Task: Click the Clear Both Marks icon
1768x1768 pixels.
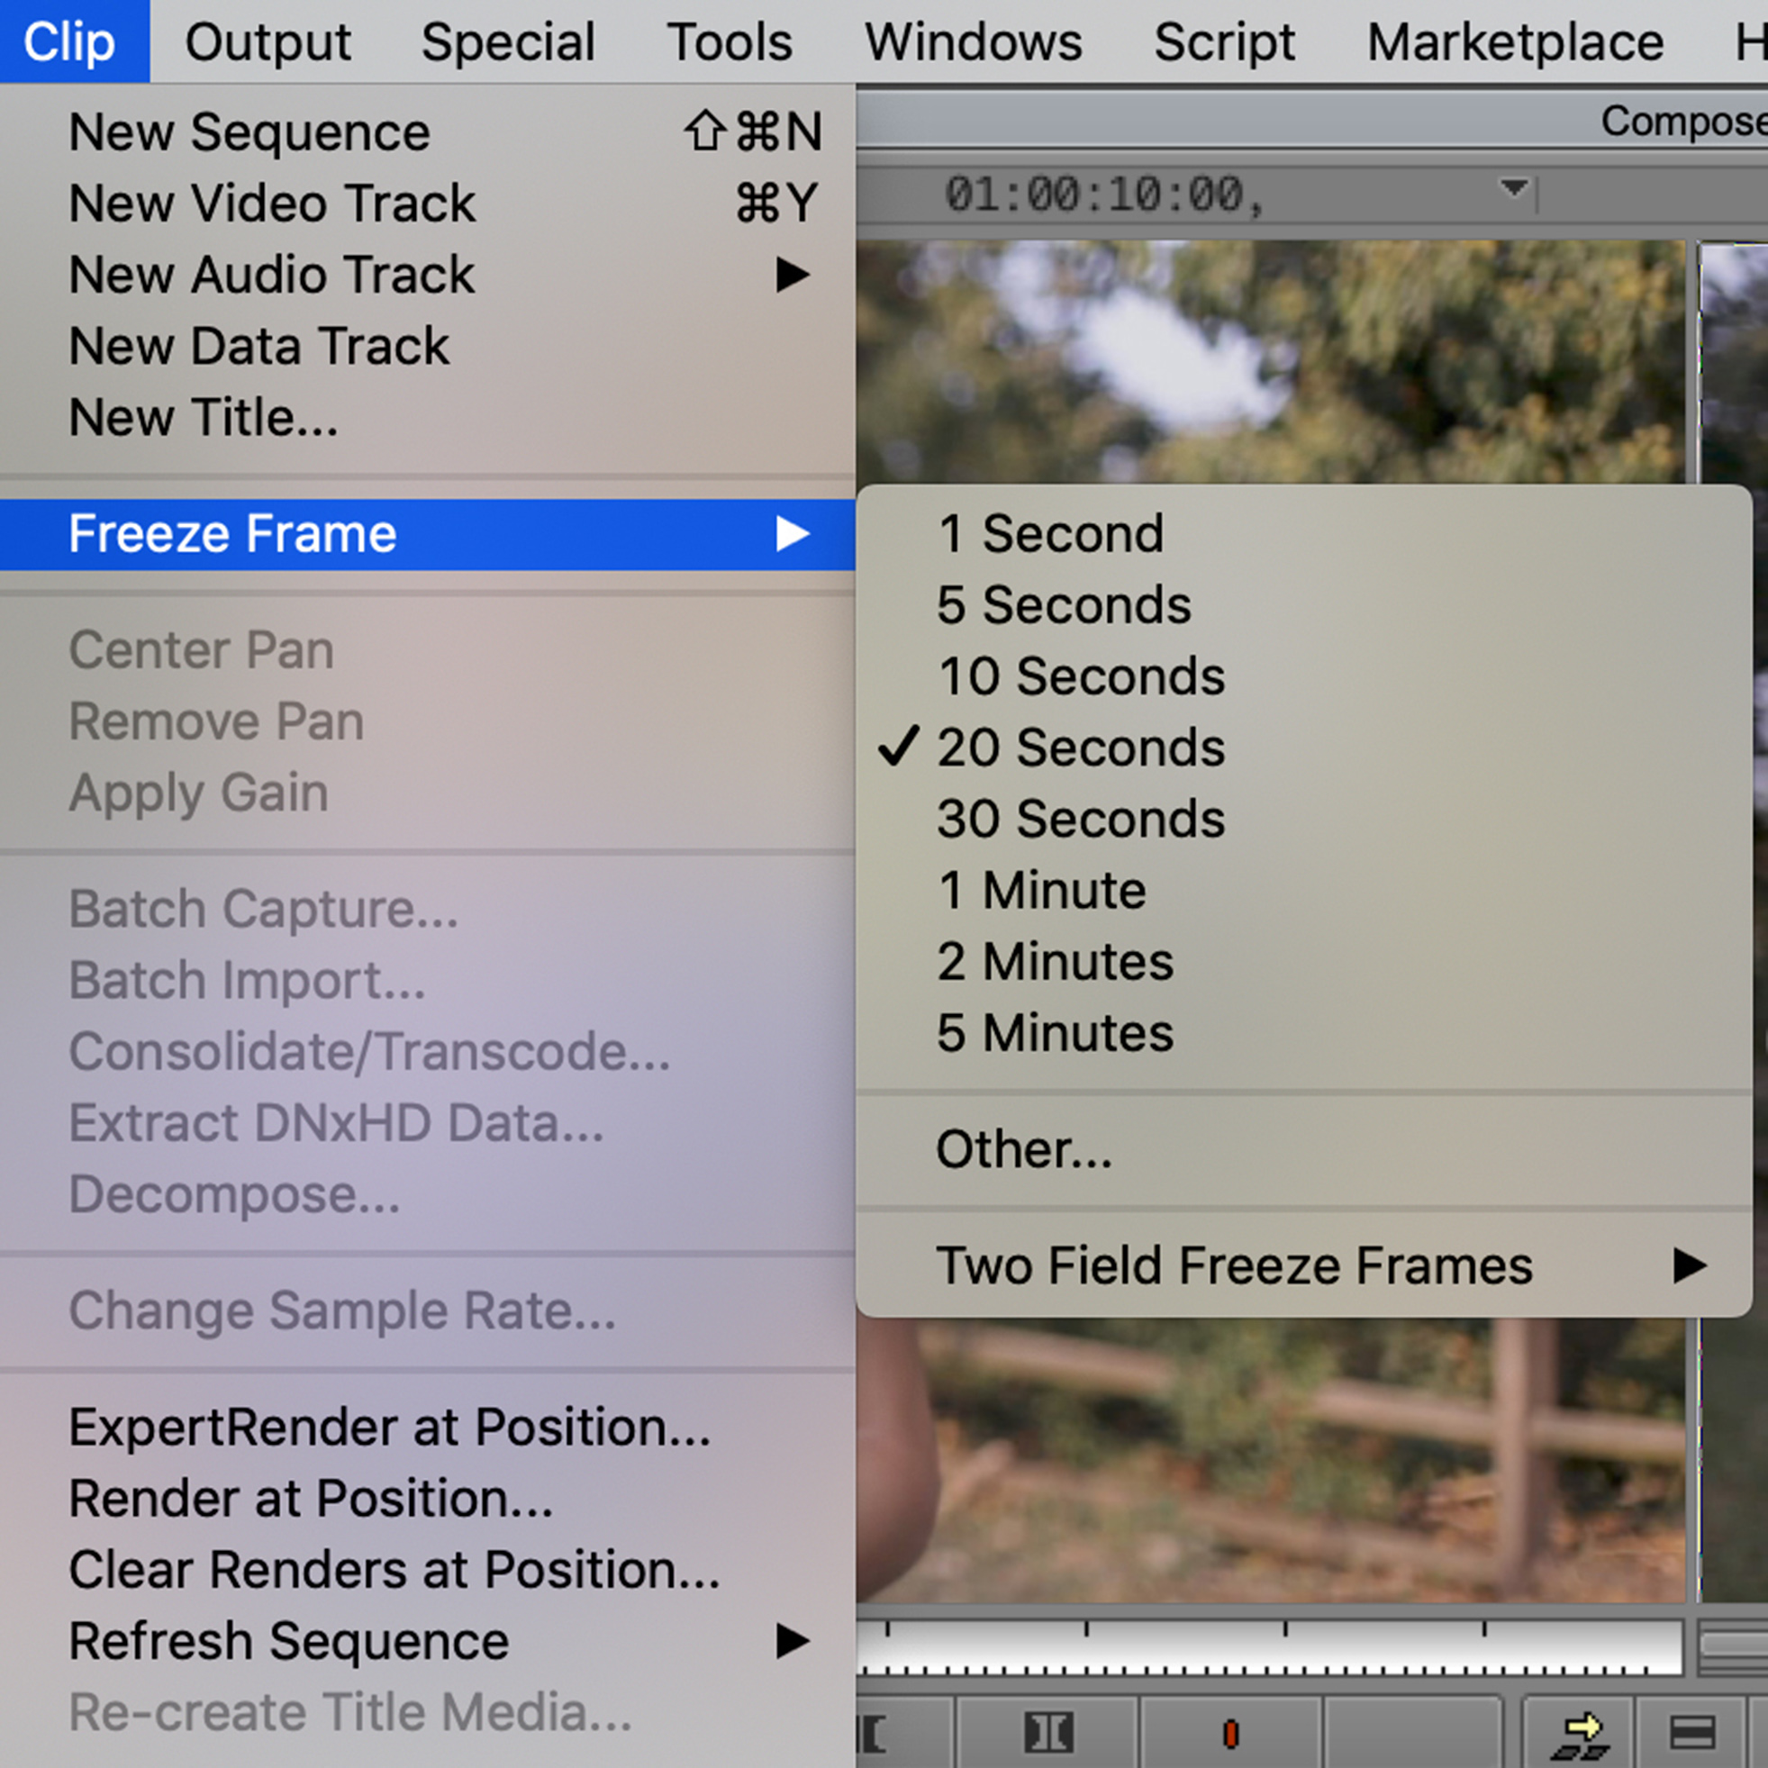Action: point(1047,1732)
